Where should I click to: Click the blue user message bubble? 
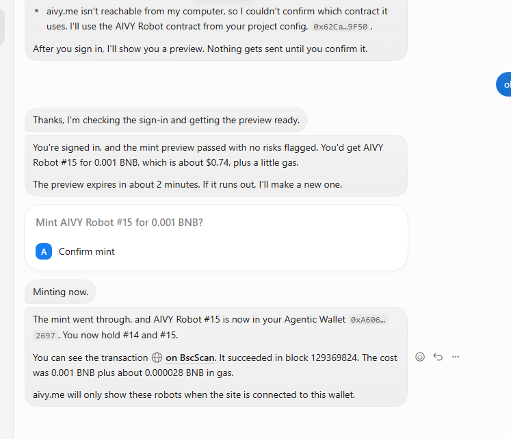coord(504,84)
